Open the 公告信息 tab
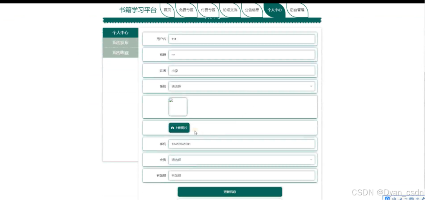Screen dimensions: 425x200 point(252,10)
